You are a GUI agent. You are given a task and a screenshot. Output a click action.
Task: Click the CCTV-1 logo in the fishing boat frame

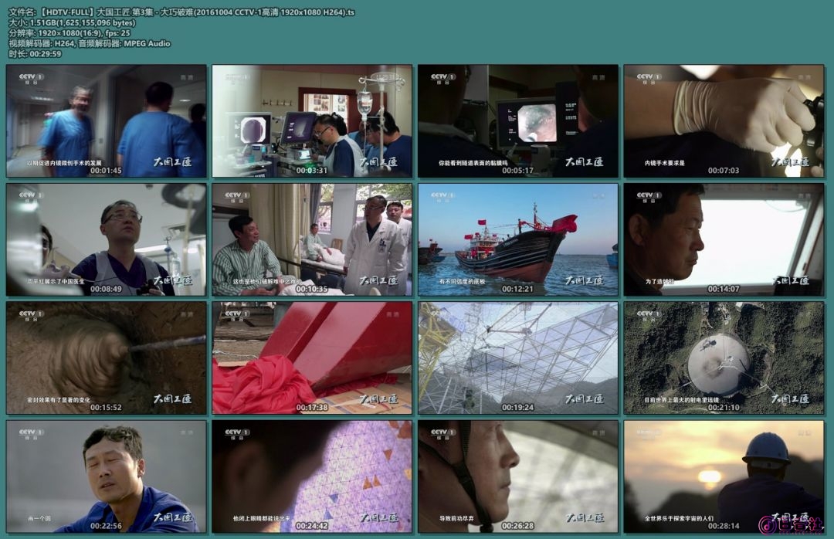click(443, 197)
